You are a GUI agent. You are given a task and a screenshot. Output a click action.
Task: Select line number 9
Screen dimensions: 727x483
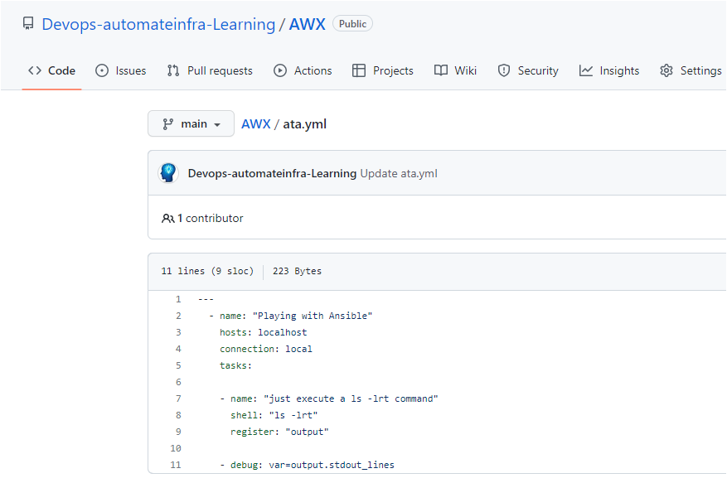178,432
